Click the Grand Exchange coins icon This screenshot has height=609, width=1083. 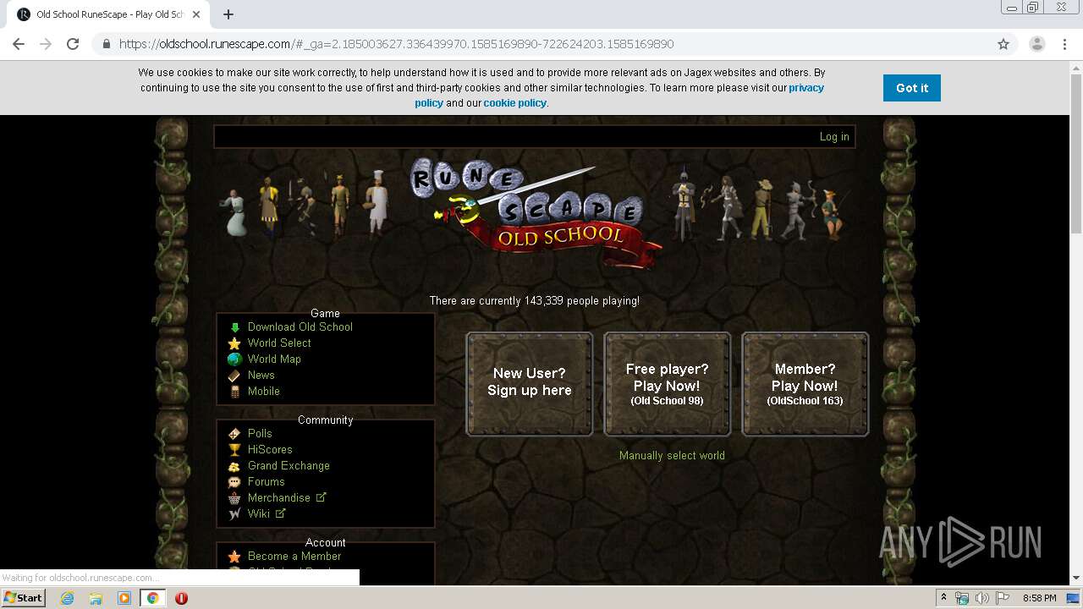click(x=234, y=466)
